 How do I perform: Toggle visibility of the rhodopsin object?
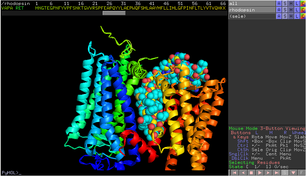click(x=252, y=10)
